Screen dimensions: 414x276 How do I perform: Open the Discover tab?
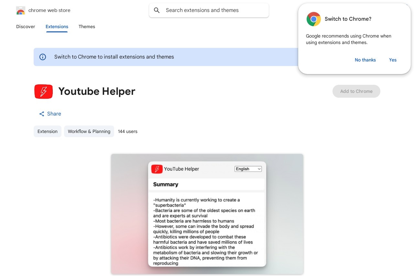pyautogui.click(x=26, y=27)
